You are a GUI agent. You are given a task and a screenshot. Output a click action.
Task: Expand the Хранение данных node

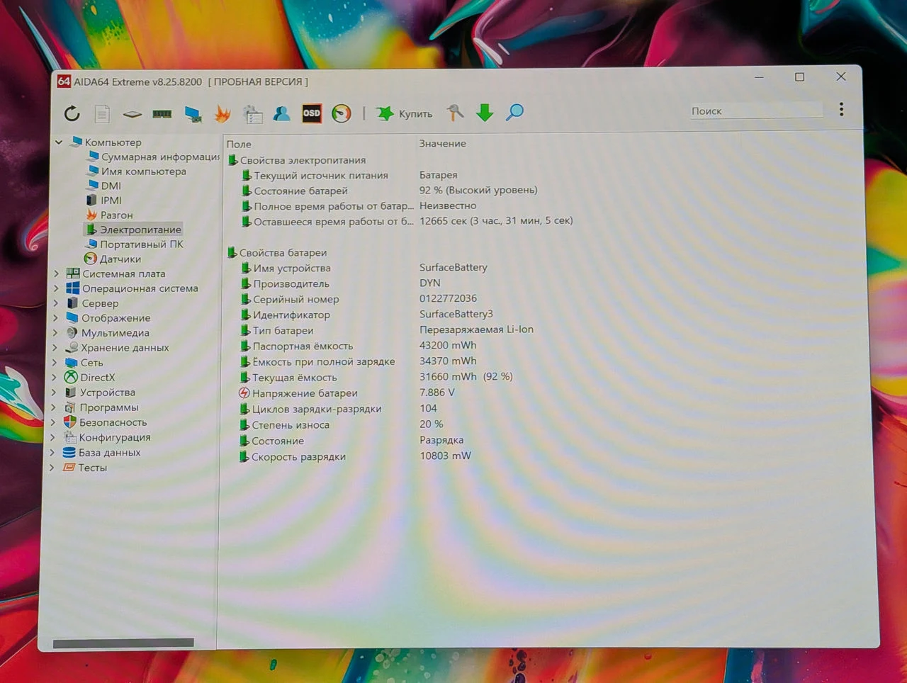[55, 348]
